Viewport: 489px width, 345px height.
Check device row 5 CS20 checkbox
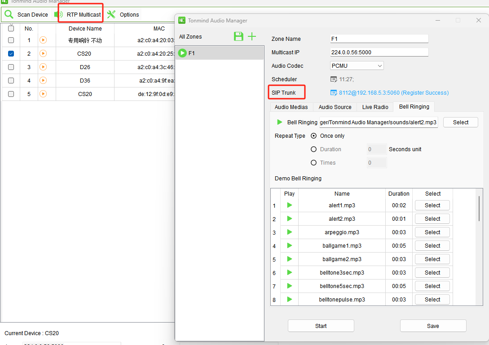(x=11, y=93)
